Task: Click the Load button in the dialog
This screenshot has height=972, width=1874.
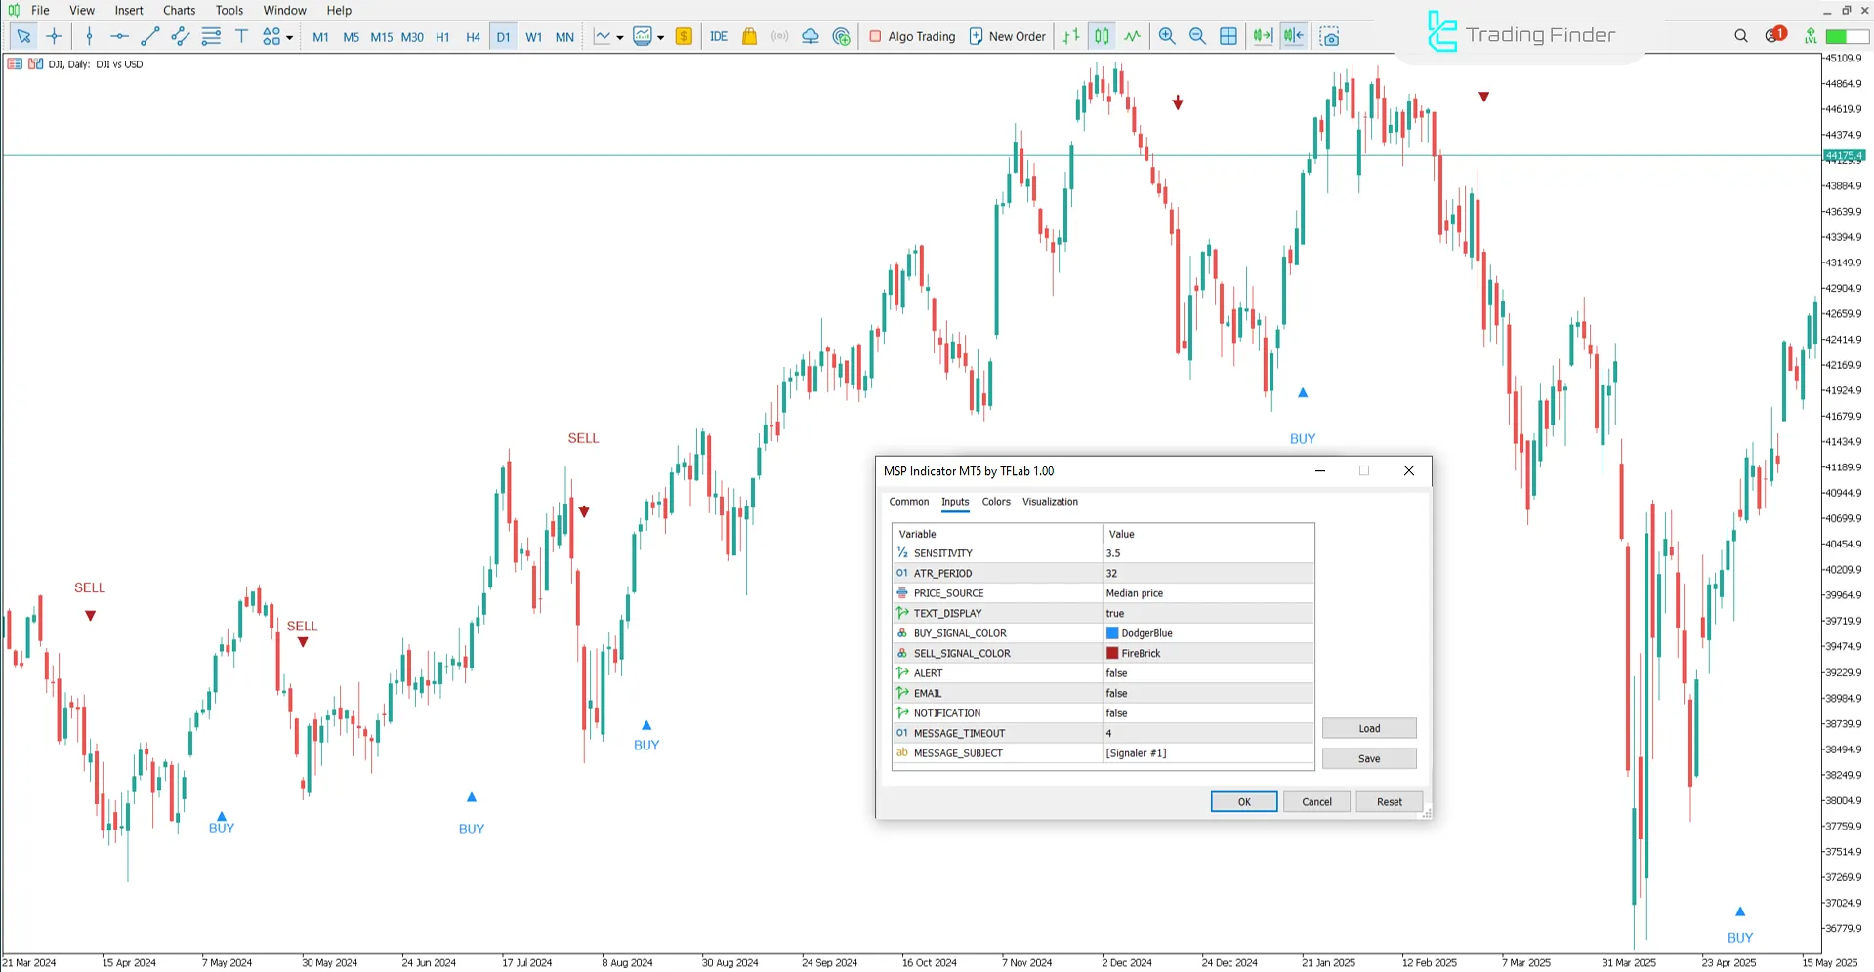Action: pos(1368,728)
